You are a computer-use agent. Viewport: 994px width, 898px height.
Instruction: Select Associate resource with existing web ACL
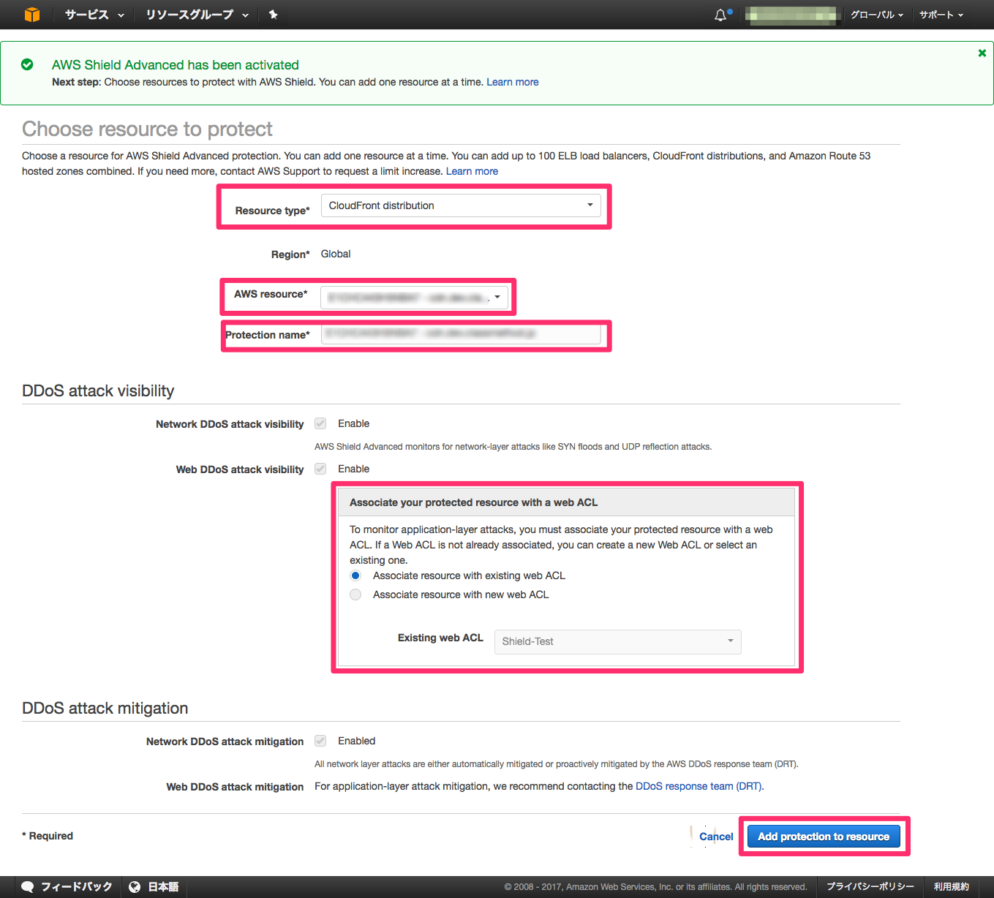tap(355, 576)
